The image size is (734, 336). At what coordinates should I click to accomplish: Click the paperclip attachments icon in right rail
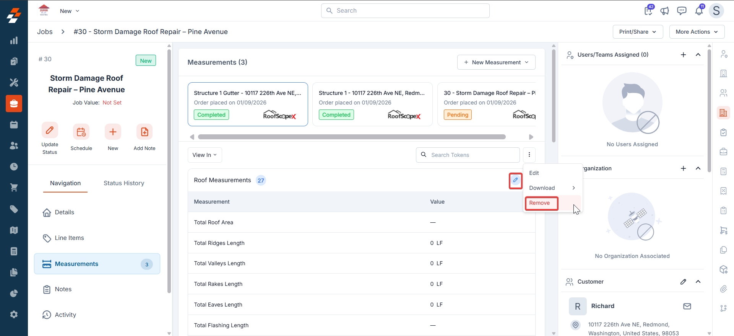pos(723,289)
